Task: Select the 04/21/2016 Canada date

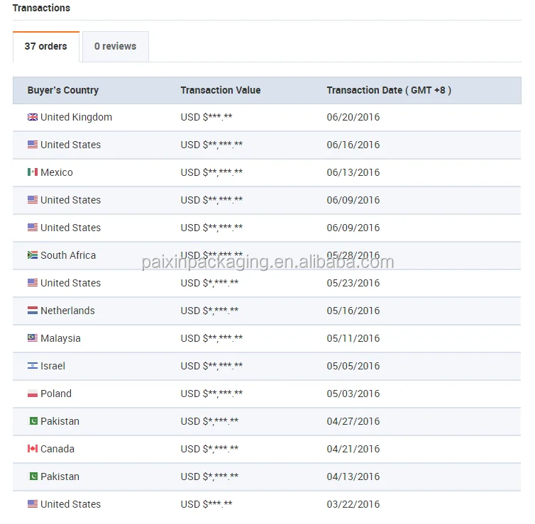Action: click(x=353, y=450)
